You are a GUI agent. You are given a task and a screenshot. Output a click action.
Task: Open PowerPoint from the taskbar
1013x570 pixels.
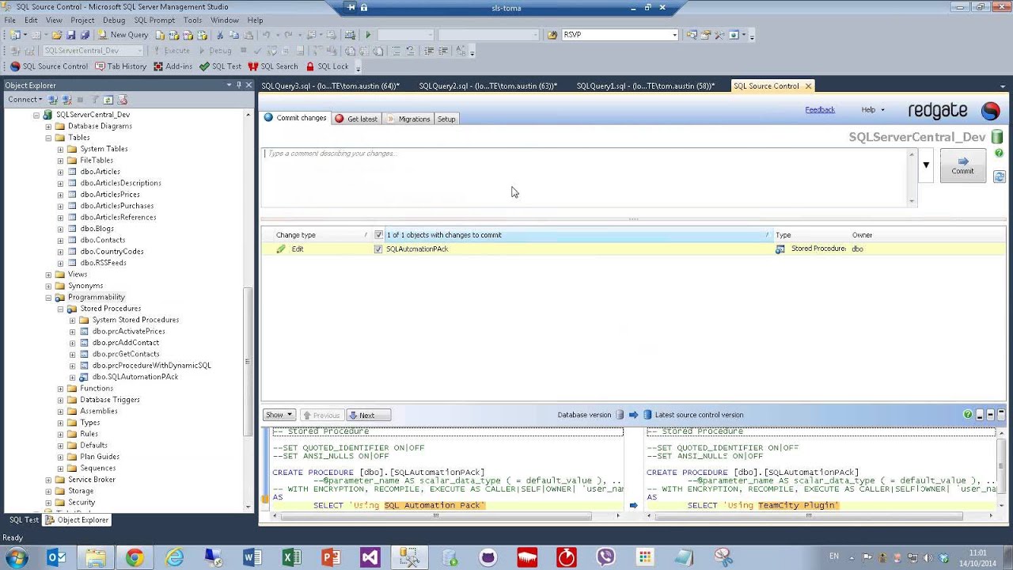pyautogui.click(x=331, y=557)
